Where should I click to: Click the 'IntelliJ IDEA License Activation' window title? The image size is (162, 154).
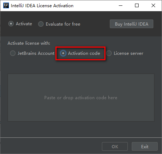pos(42,6)
